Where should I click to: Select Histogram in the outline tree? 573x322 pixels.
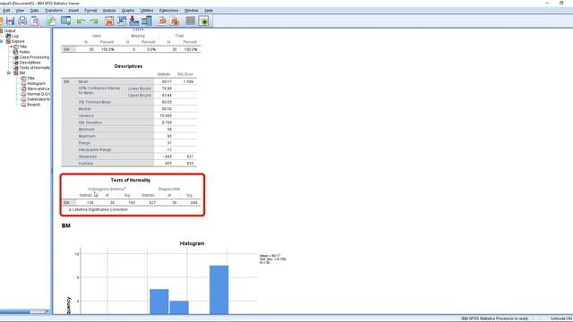pyautogui.click(x=36, y=83)
